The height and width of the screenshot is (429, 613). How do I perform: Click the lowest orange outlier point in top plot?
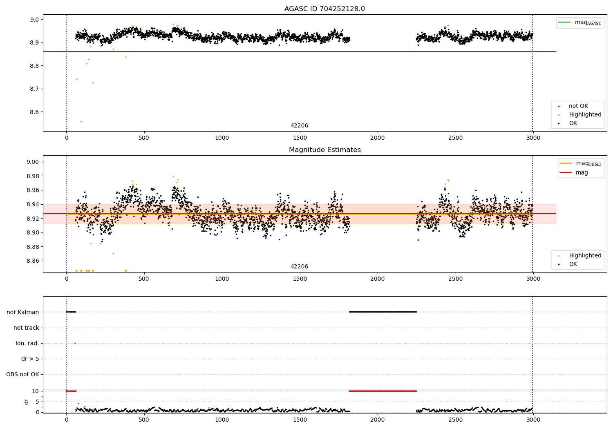tap(81, 121)
